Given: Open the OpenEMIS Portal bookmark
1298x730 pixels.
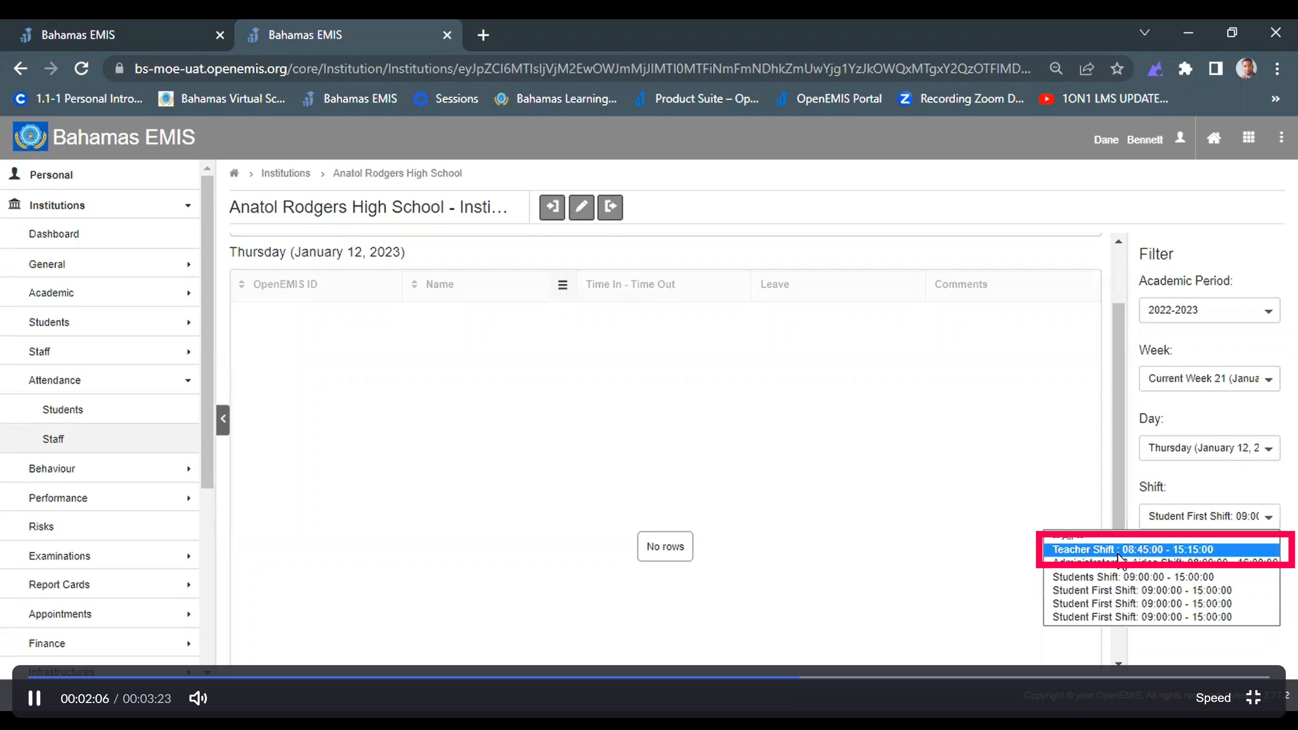Looking at the screenshot, I should click(x=830, y=99).
